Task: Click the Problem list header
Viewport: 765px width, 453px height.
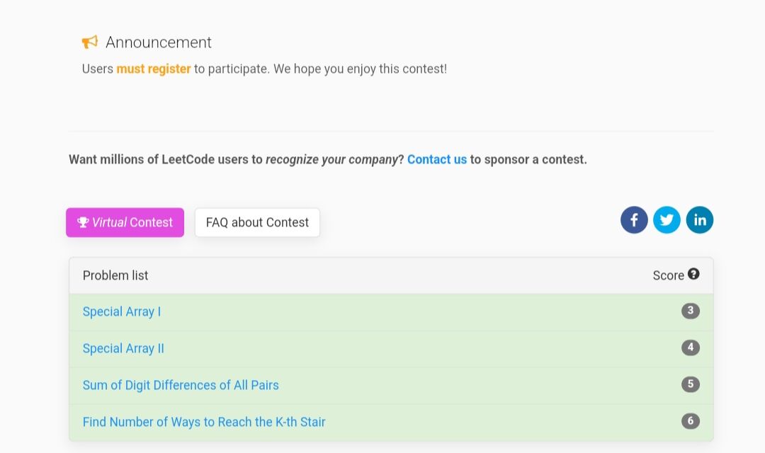Action: [115, 275]
